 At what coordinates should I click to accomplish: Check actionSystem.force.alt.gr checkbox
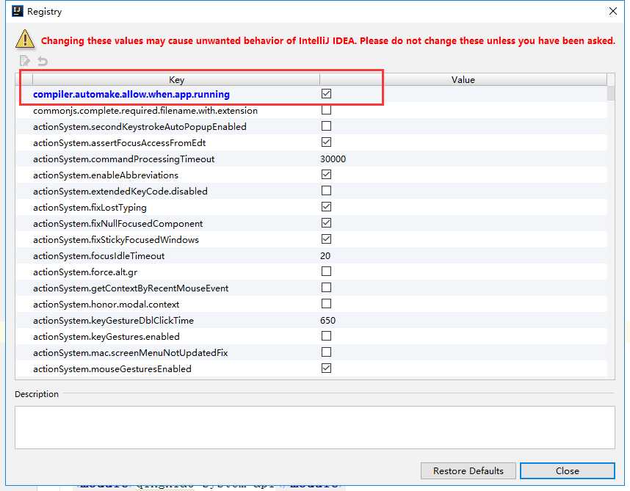[x=326, y=272]
